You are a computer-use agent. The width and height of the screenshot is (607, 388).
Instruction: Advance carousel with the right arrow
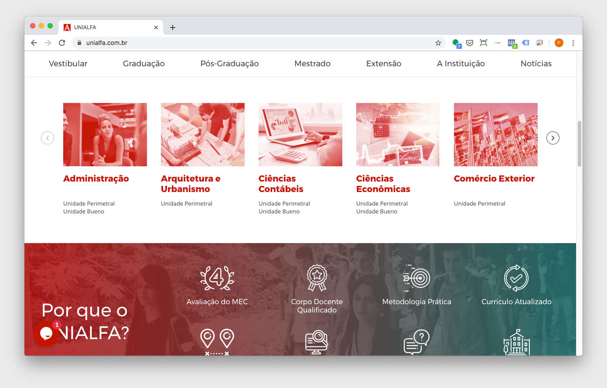pos(553,138)
